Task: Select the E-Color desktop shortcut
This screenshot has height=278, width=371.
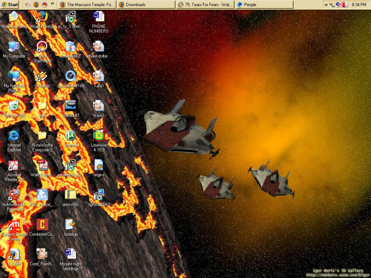Action: 14,257
